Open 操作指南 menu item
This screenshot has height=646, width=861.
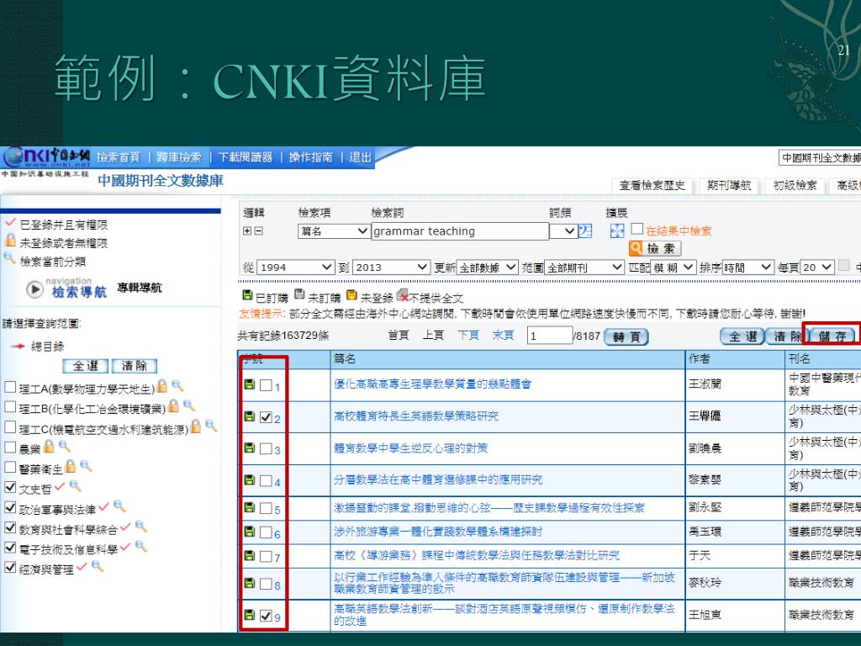click(311, 157)
